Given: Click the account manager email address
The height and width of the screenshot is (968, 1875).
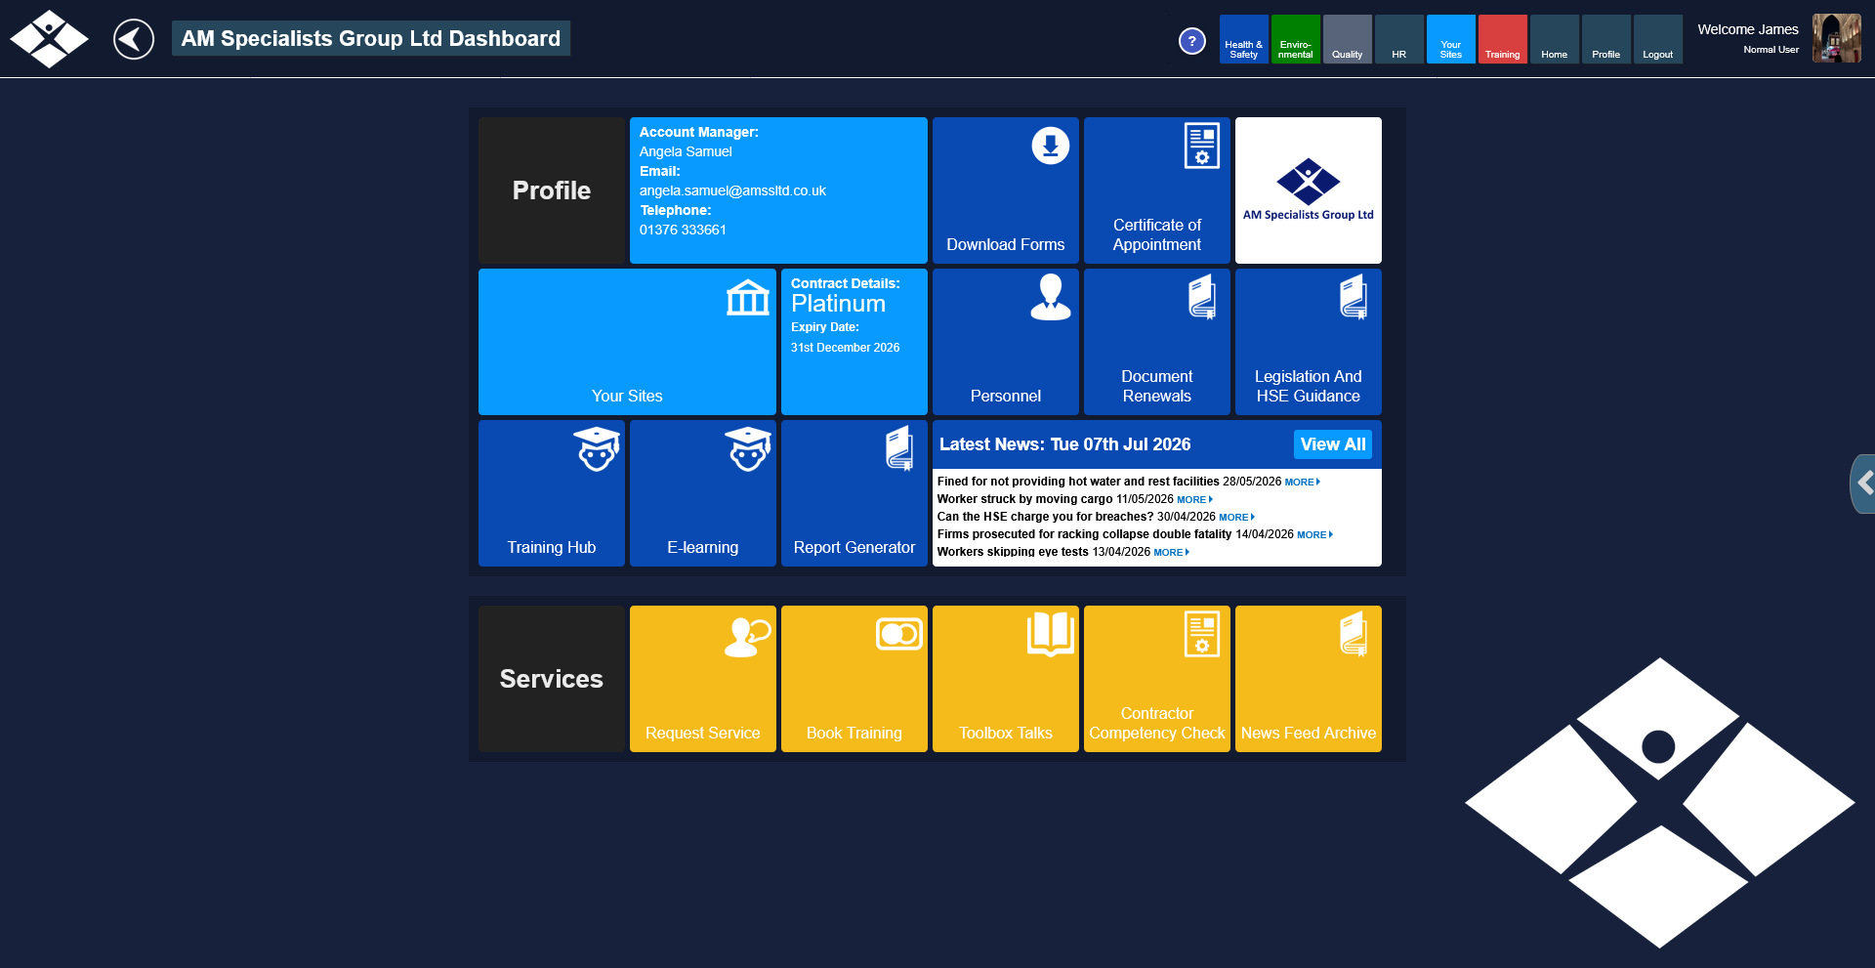Looking at the screenshot, I should point(732,190).
